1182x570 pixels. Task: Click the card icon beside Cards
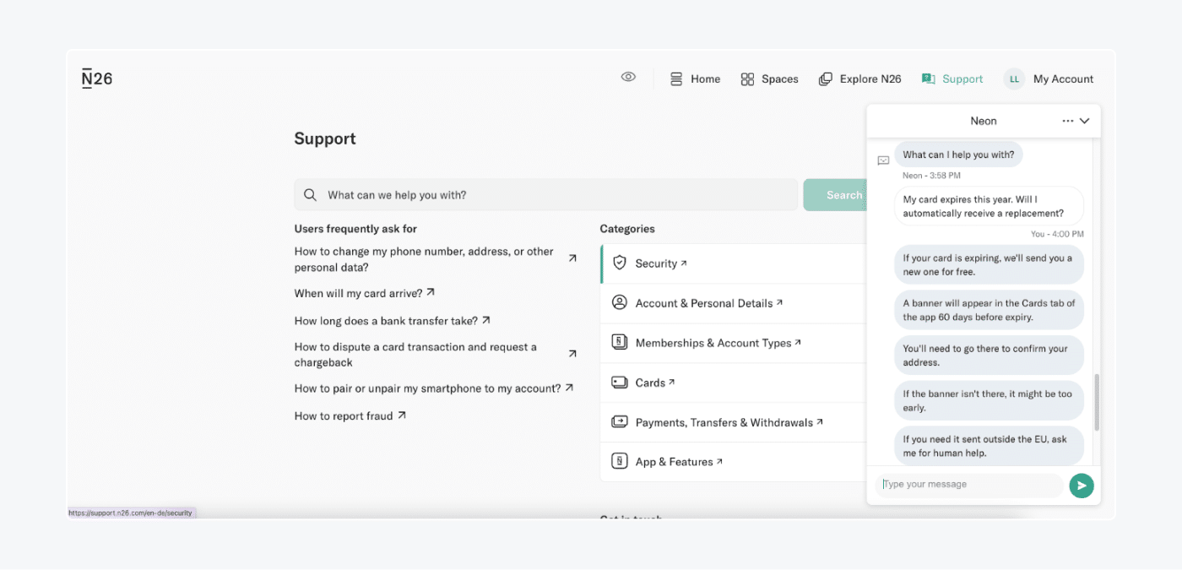pos(620,383)
